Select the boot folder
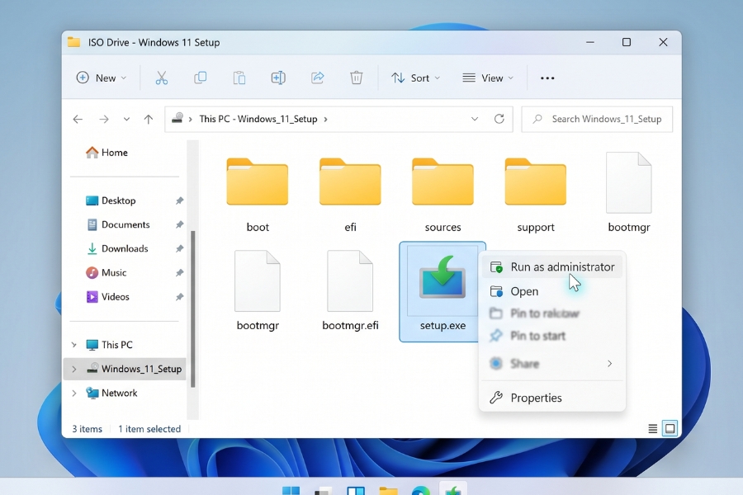This screenshot has height=495, width=743. [258, 195]
